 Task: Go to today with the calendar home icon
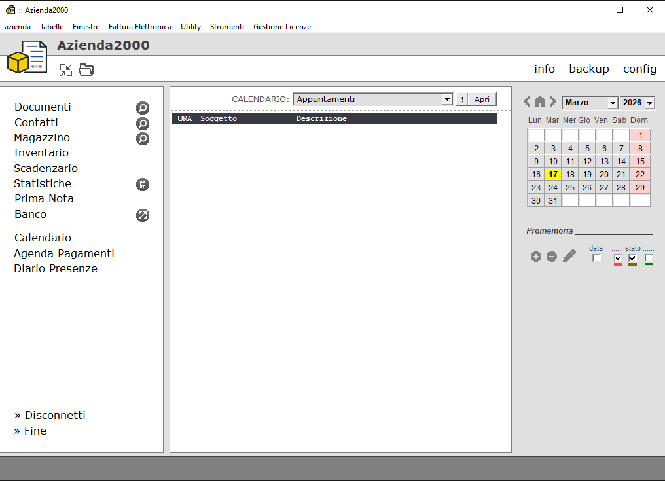tap(540, 102)
